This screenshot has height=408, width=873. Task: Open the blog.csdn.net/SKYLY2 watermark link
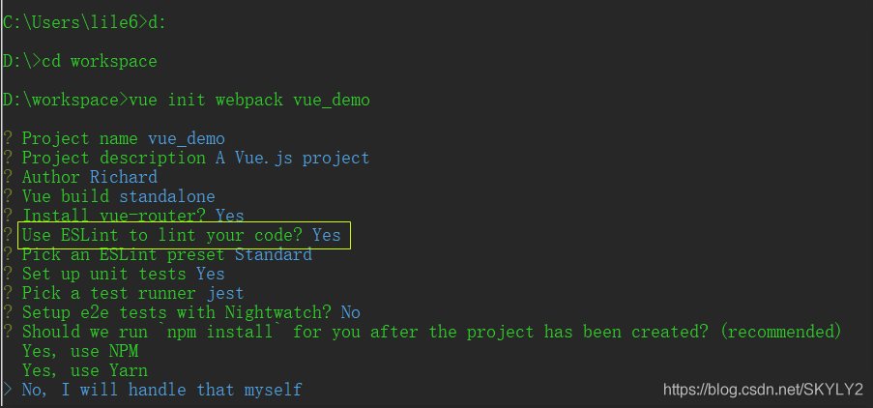pyautogui.click(x=763, y=389)
